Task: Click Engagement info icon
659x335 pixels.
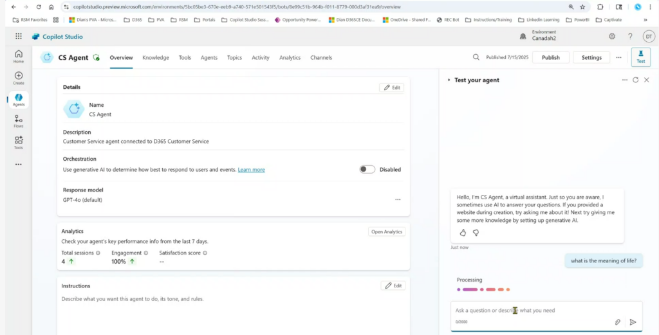Action: (146, 253)
